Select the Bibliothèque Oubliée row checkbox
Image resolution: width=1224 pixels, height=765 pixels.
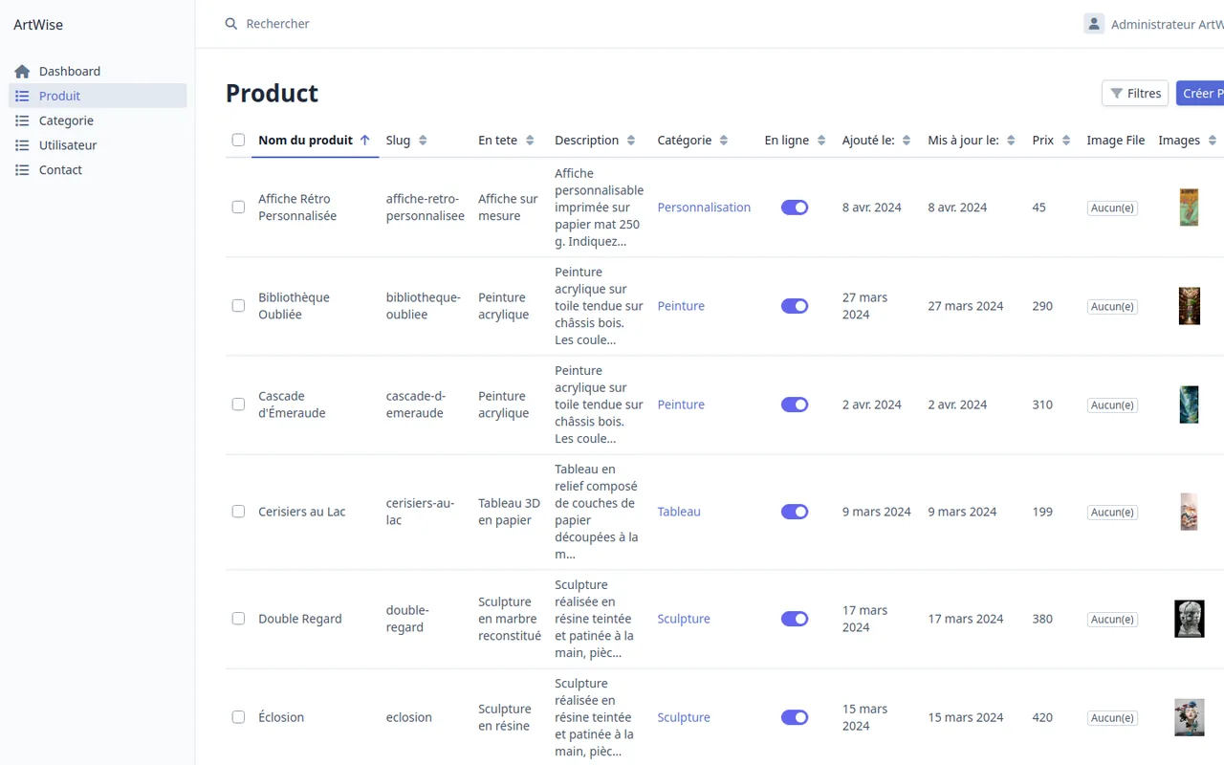point(238,306)
